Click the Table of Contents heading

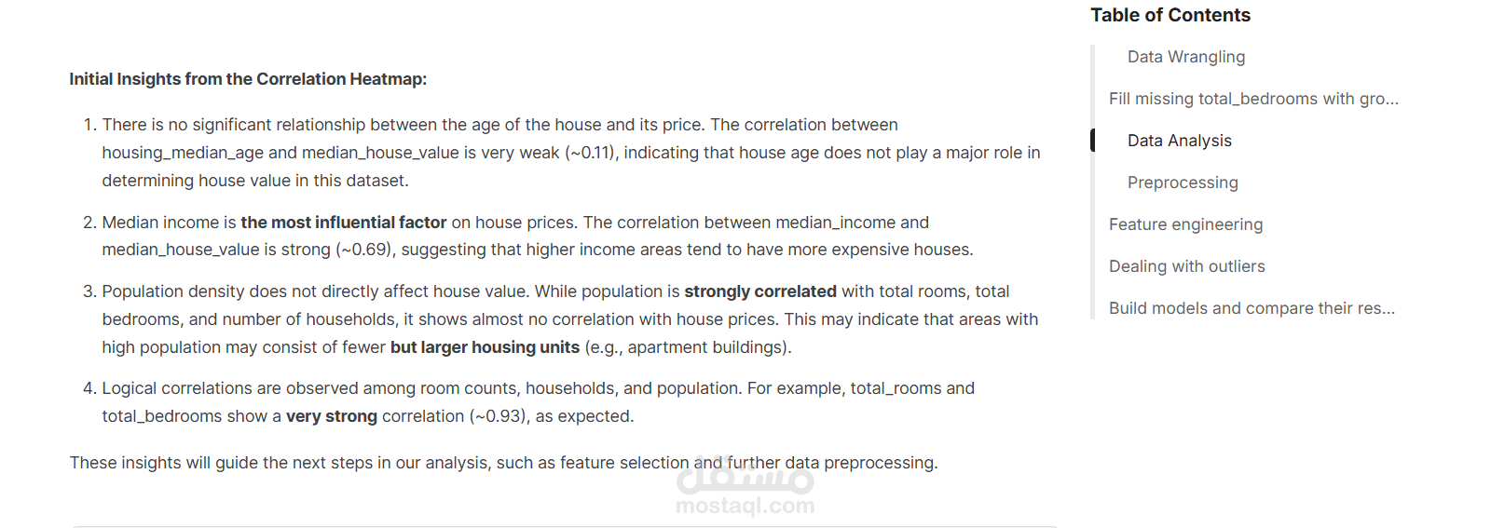click(1170, 15)
